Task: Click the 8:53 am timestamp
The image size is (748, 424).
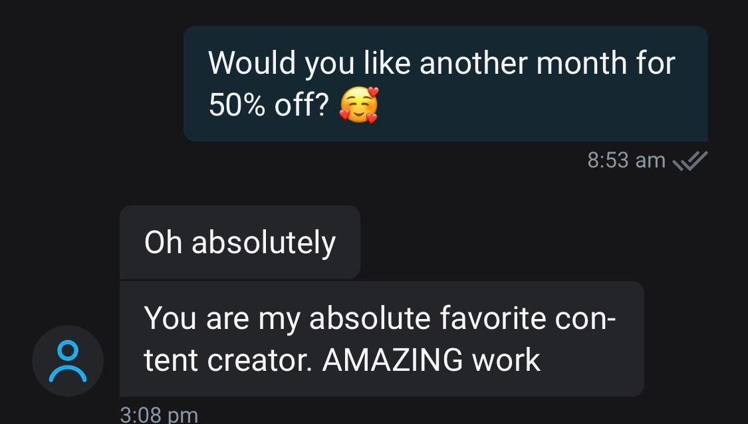Action: (626, 159)
